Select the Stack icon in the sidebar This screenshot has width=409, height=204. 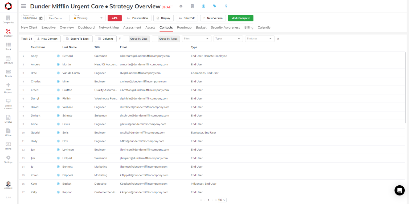[8, 46]
